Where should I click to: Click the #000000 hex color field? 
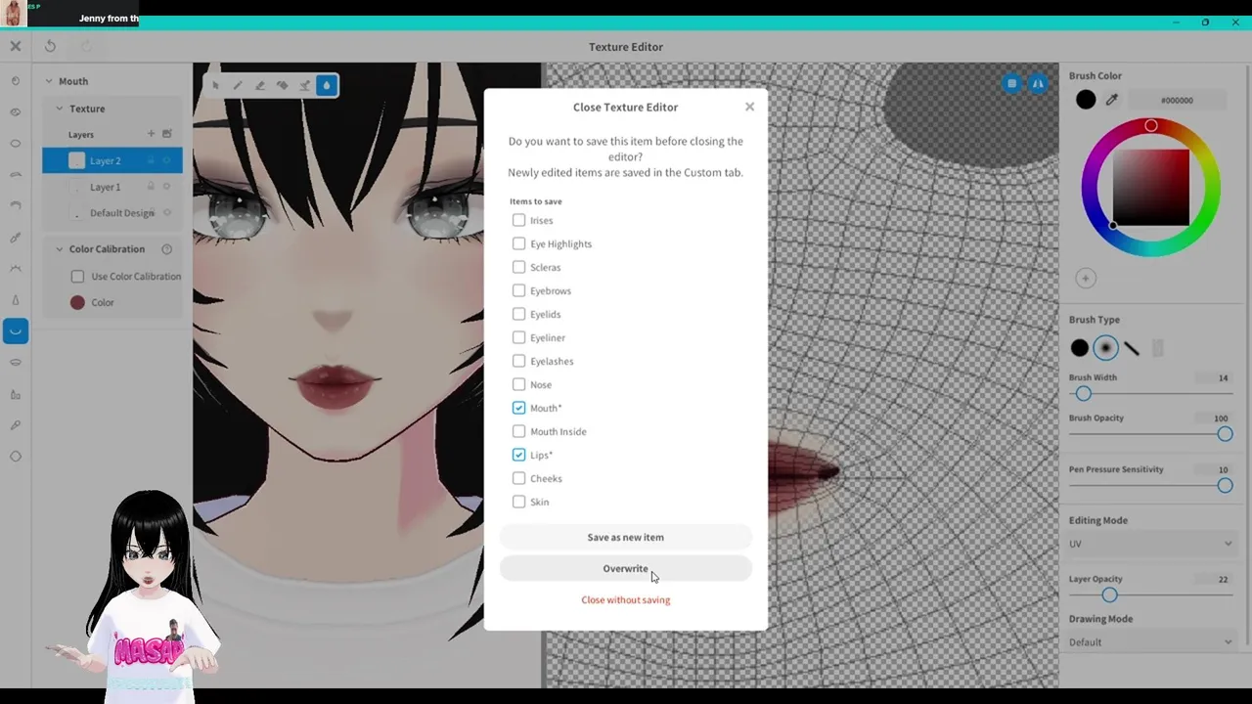point(1177,100)
